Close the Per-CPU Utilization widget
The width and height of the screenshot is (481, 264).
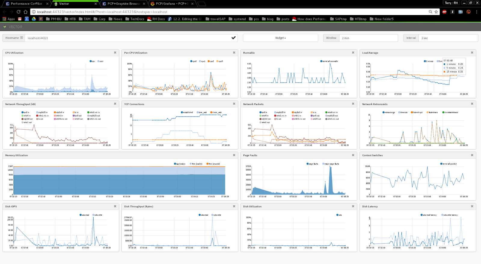click(x=234, y=53)
